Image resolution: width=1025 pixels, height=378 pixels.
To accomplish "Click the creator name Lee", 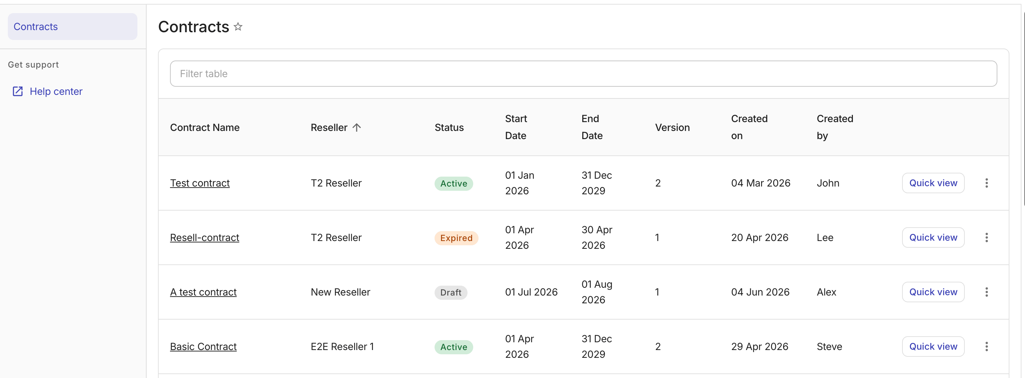I will (825, 237).
